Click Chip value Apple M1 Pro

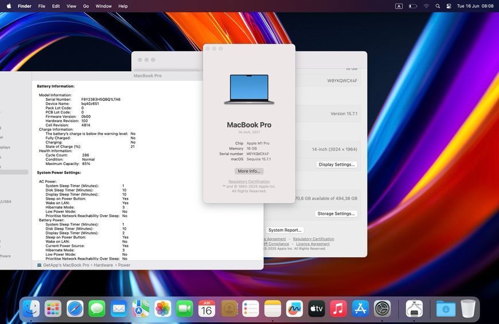pyautogui.click(x=258, y=143)
